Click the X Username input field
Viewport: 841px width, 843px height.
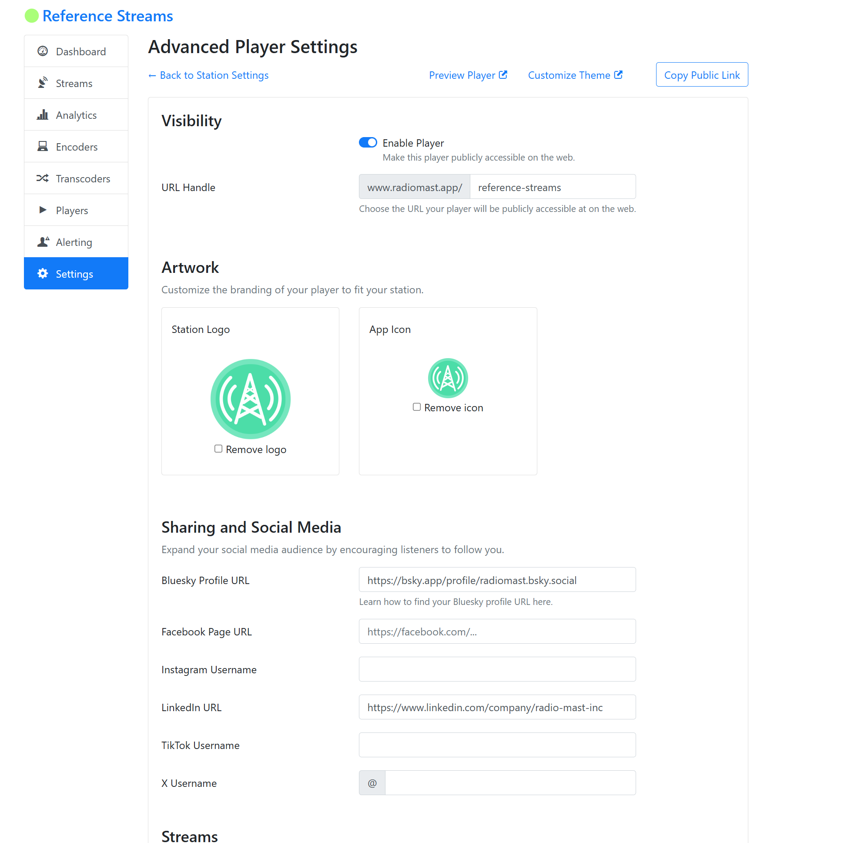[510, 783]
